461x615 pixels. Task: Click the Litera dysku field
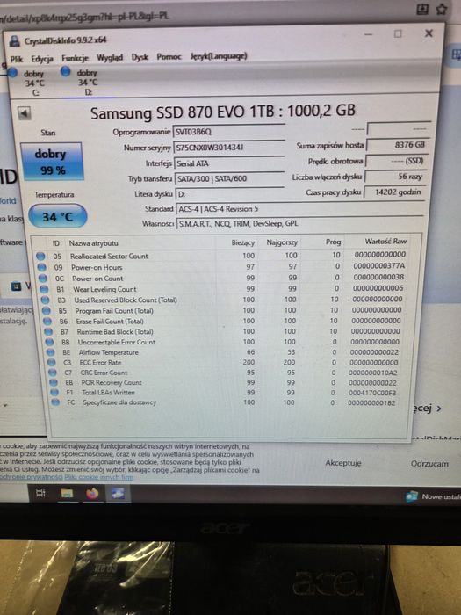coord(230,194)
